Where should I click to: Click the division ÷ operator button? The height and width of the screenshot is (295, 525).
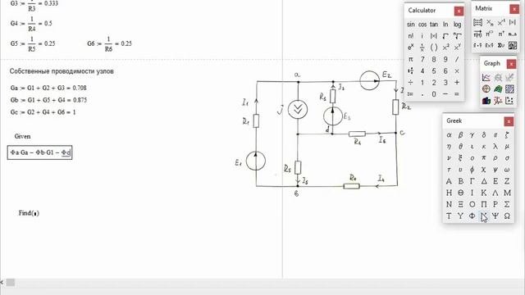pos(411,82)
